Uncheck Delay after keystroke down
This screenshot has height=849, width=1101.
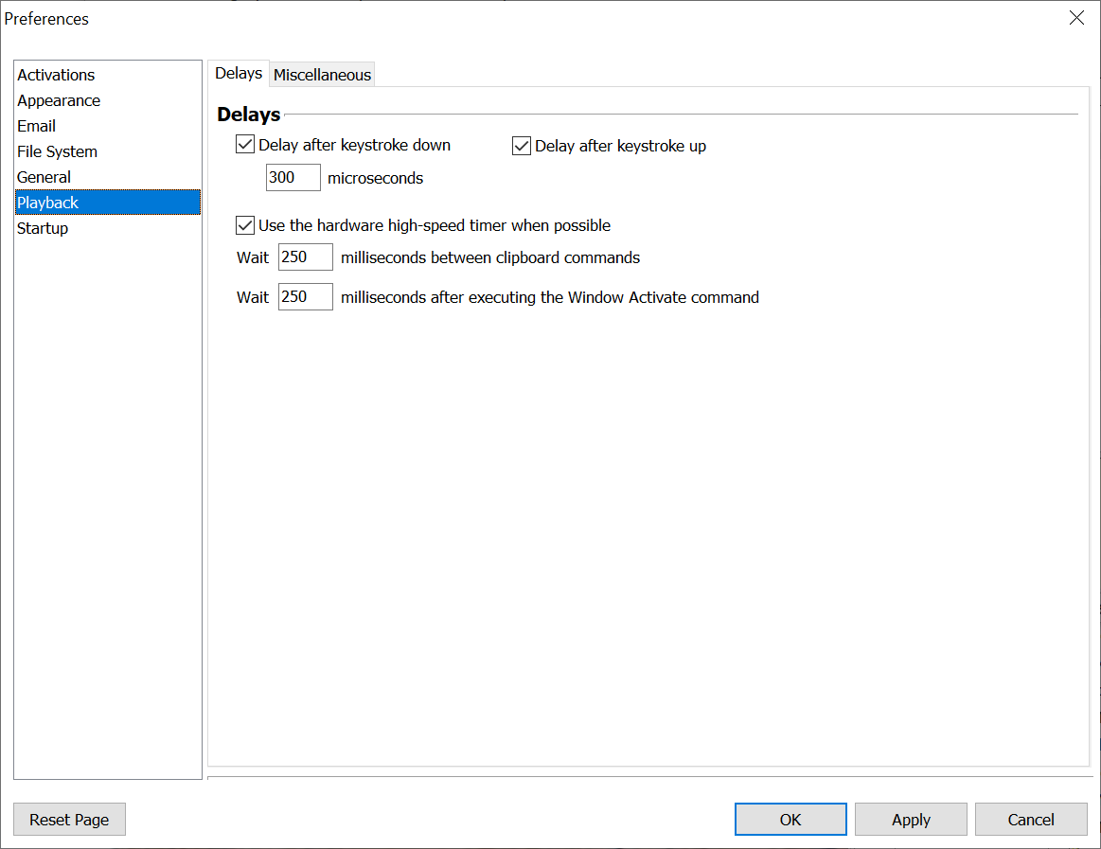tap(245, 146)
